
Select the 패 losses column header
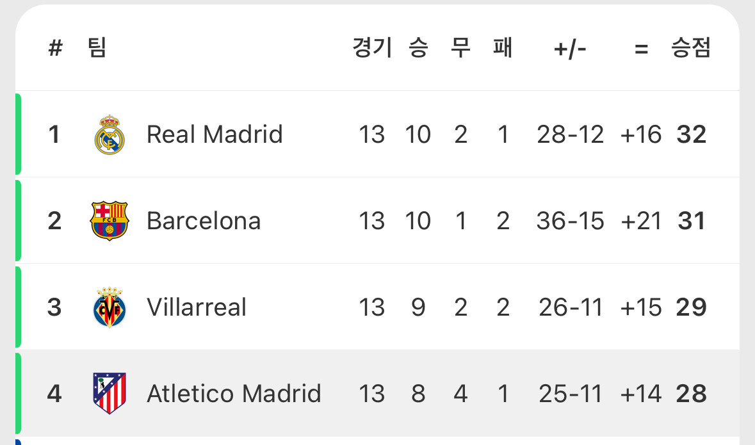(503, 47)
